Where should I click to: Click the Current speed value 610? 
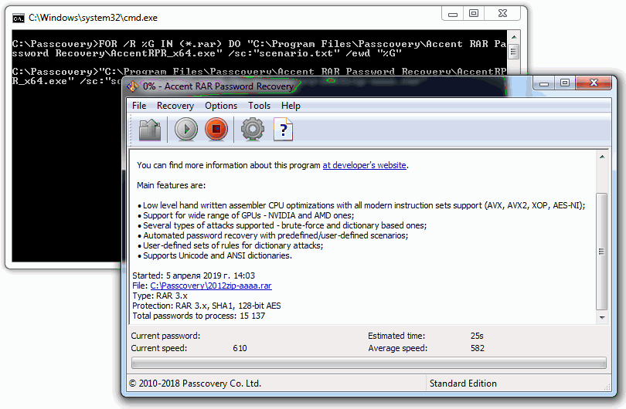(x=240, y=348)
